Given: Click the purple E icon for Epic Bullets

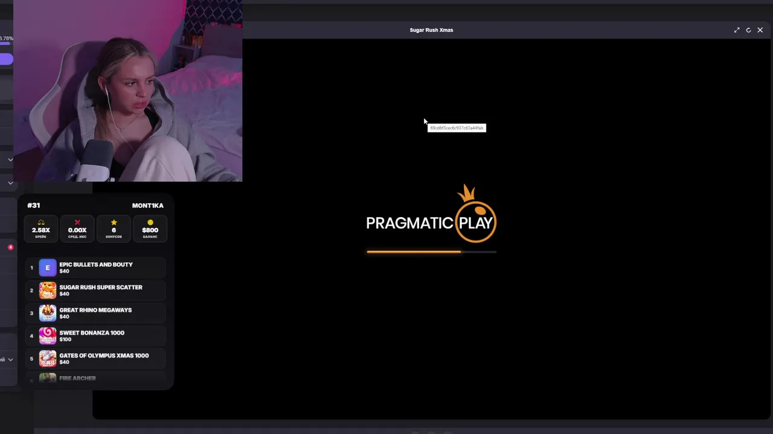Looking at the screenshot, I should [x=48, y=268].
